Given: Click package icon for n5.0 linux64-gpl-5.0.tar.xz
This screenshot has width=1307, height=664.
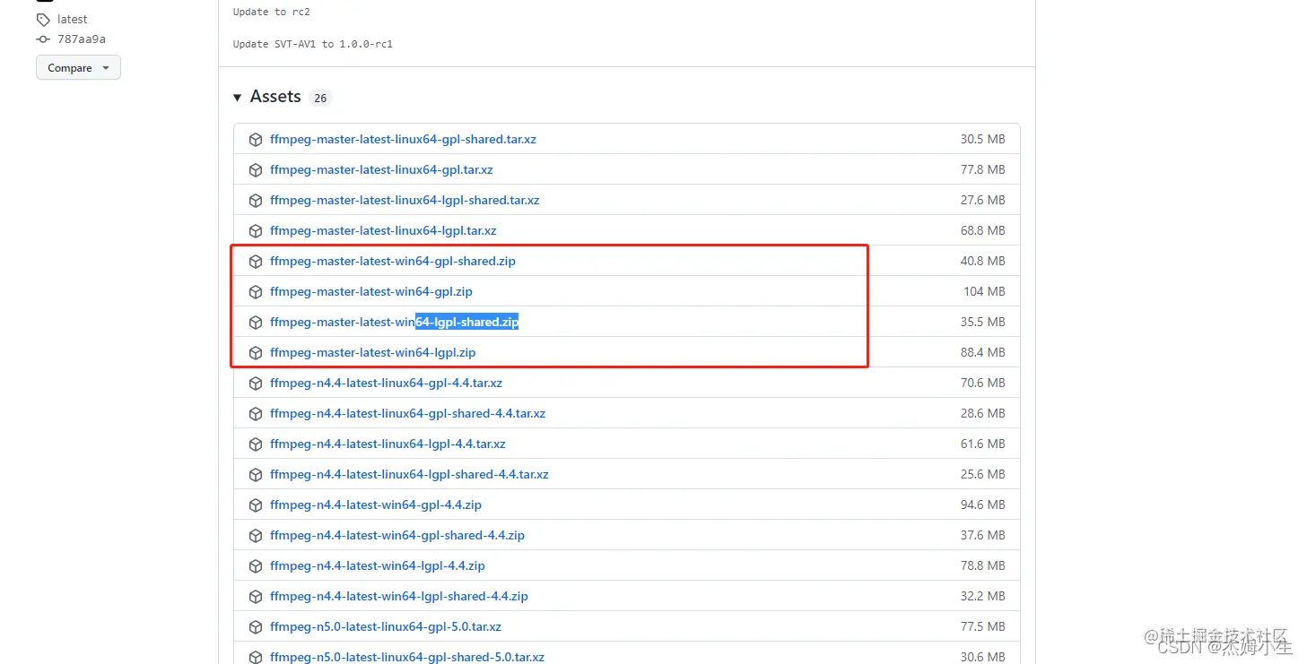Looking at the screenshot, I should click(x=256, y=627).
